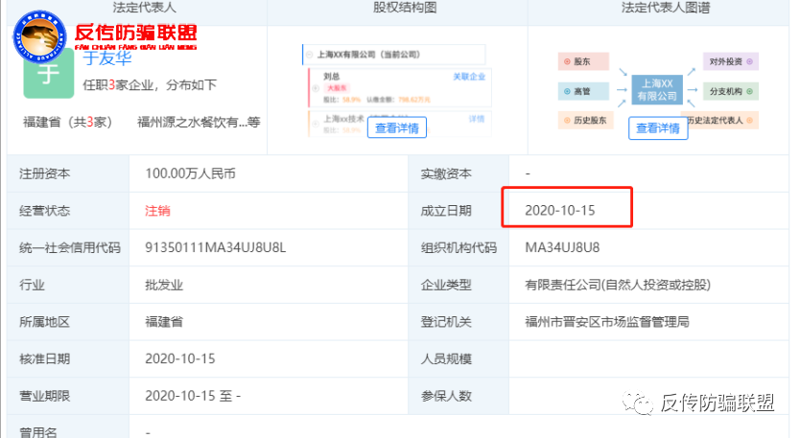
Task: Click the 统一社会信用代码 label cell
Action: 68,247
